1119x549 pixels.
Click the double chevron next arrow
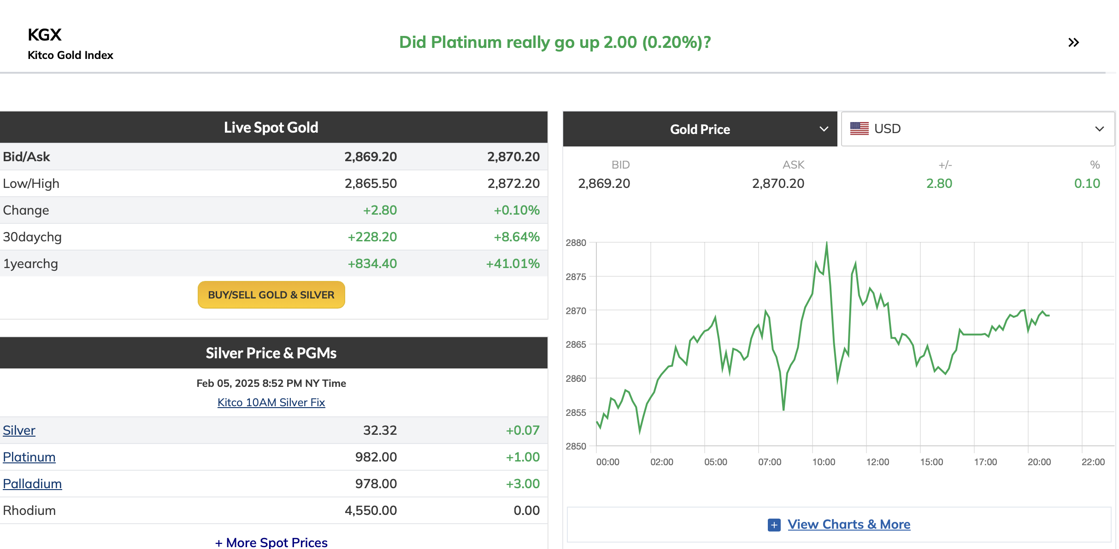tap(1073, 42)
